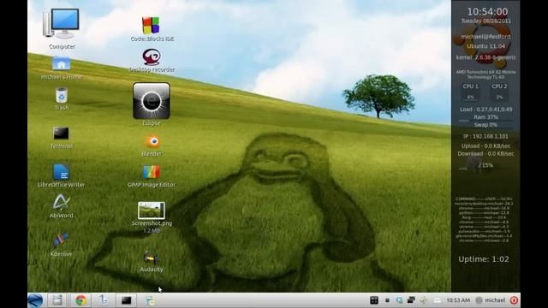The width and height of the screenshot is (548, 308).
Task: Click the CPU 1 label
Action: click(470, 86)
